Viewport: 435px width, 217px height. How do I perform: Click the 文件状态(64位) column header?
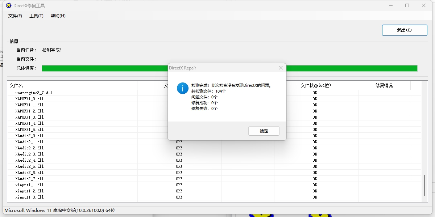(316, 85)
